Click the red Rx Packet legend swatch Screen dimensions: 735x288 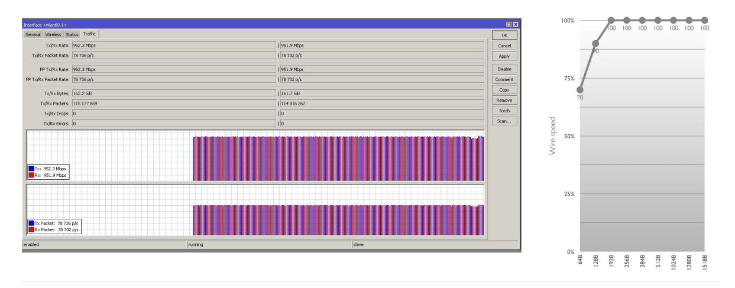coord(31,229)
